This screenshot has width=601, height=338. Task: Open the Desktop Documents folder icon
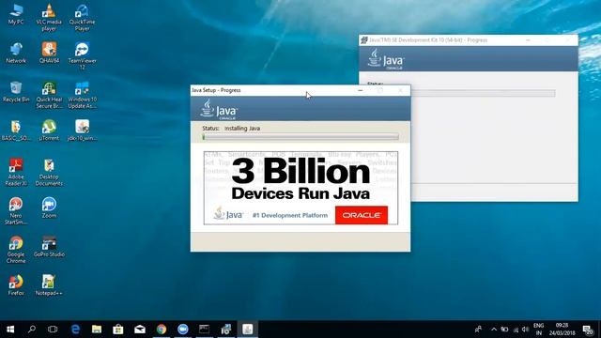coord(49,173)
